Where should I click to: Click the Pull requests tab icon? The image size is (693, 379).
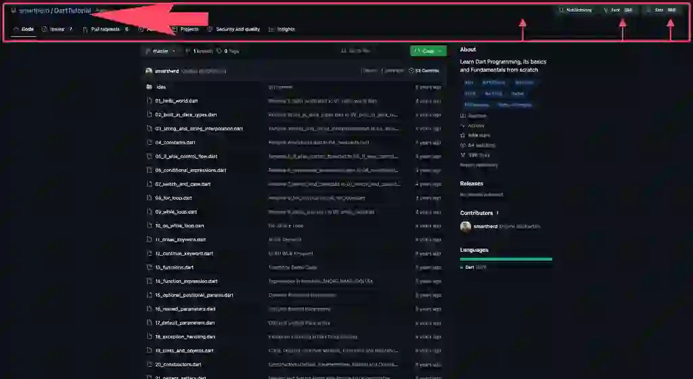85,29
